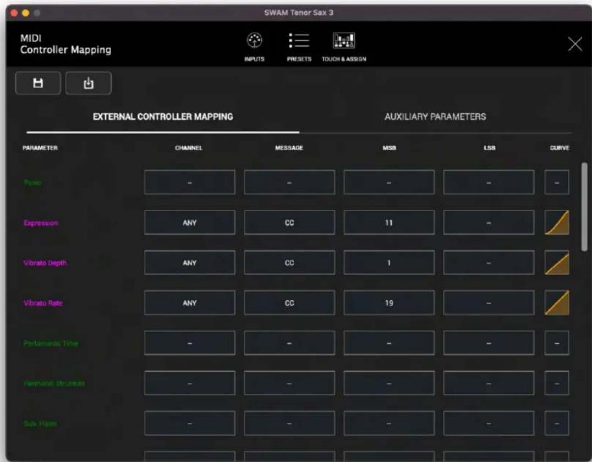Click the PARAMETER column header

tap(40, 147)
